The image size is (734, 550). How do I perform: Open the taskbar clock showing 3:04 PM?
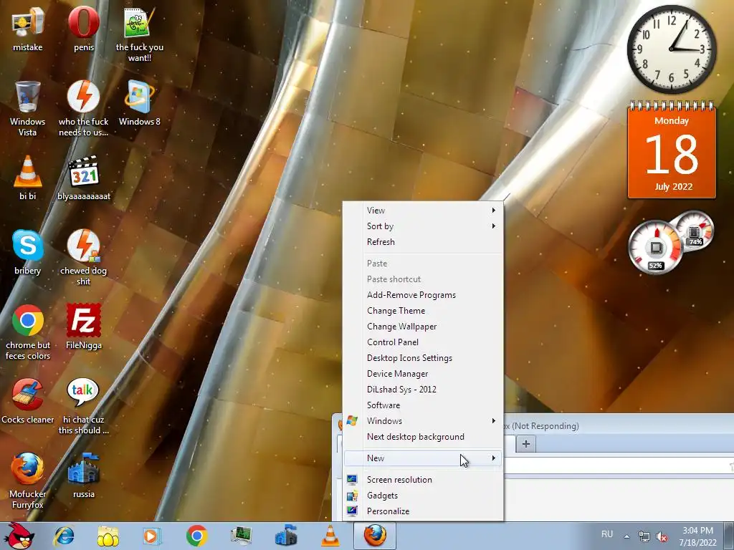(698, 536)
